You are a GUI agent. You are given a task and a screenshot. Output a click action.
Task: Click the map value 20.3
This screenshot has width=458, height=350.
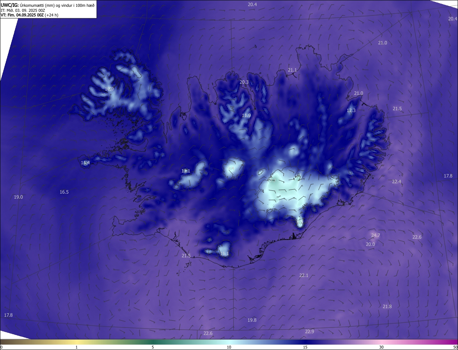point(244,82)
